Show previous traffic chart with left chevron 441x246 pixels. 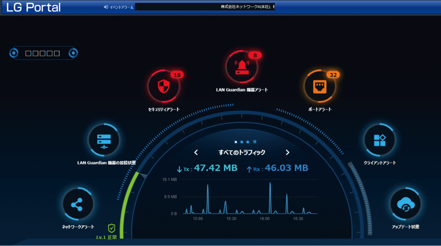(x=196, y=152)
